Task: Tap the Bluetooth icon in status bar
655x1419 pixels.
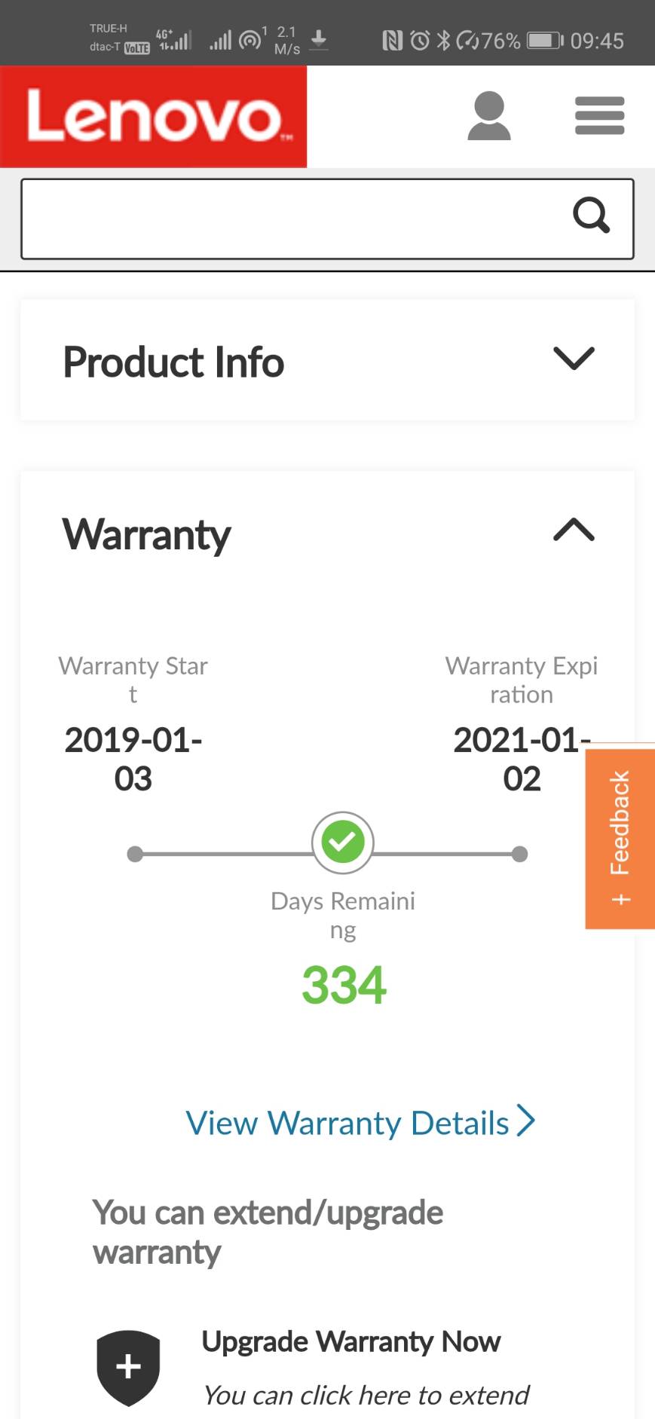Action: 443,40
